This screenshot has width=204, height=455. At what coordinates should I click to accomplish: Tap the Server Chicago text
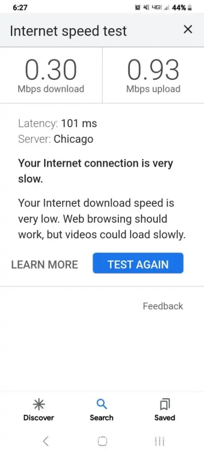pos(56,139)
